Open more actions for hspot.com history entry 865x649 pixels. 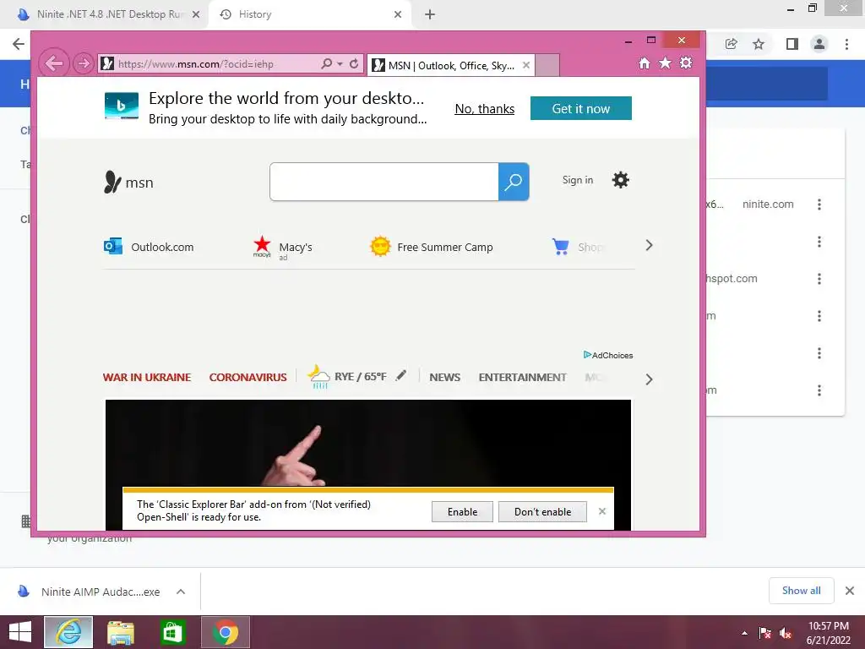coord(819,279)
